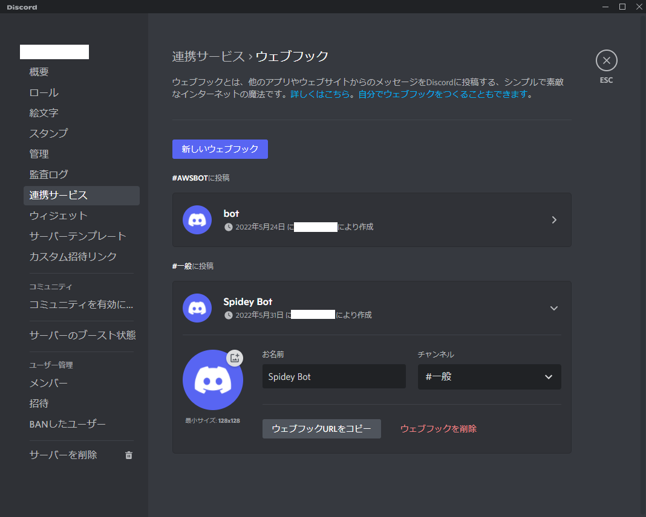Screen dimensions: 646x517
Task: Select 連携サービス sidebar item
Action: 82,195
